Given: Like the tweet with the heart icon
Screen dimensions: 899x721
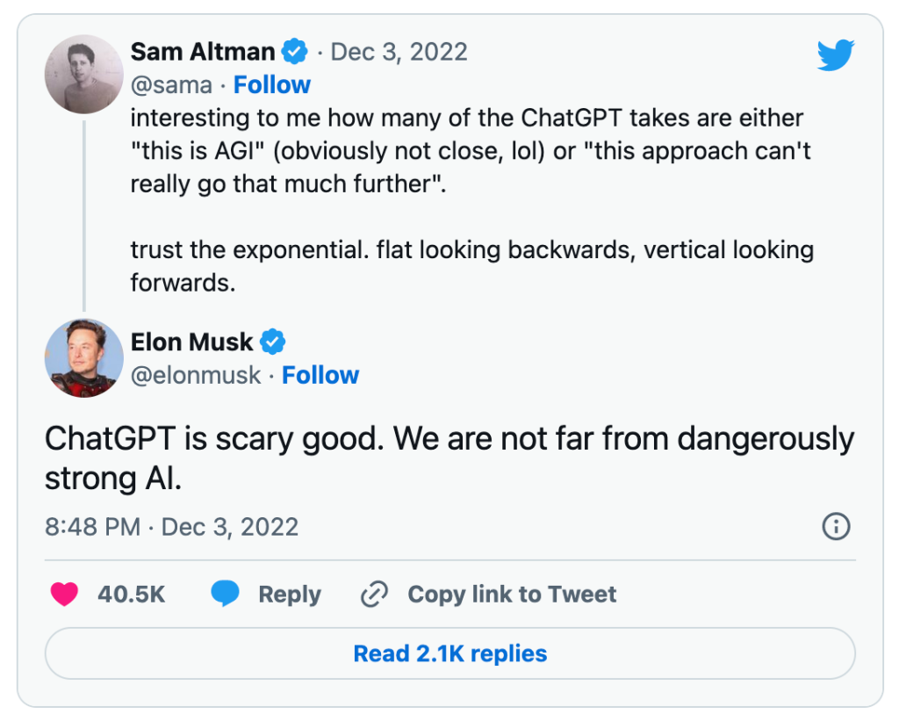Looking at the screenshot, I should click(x=64, y=595).
